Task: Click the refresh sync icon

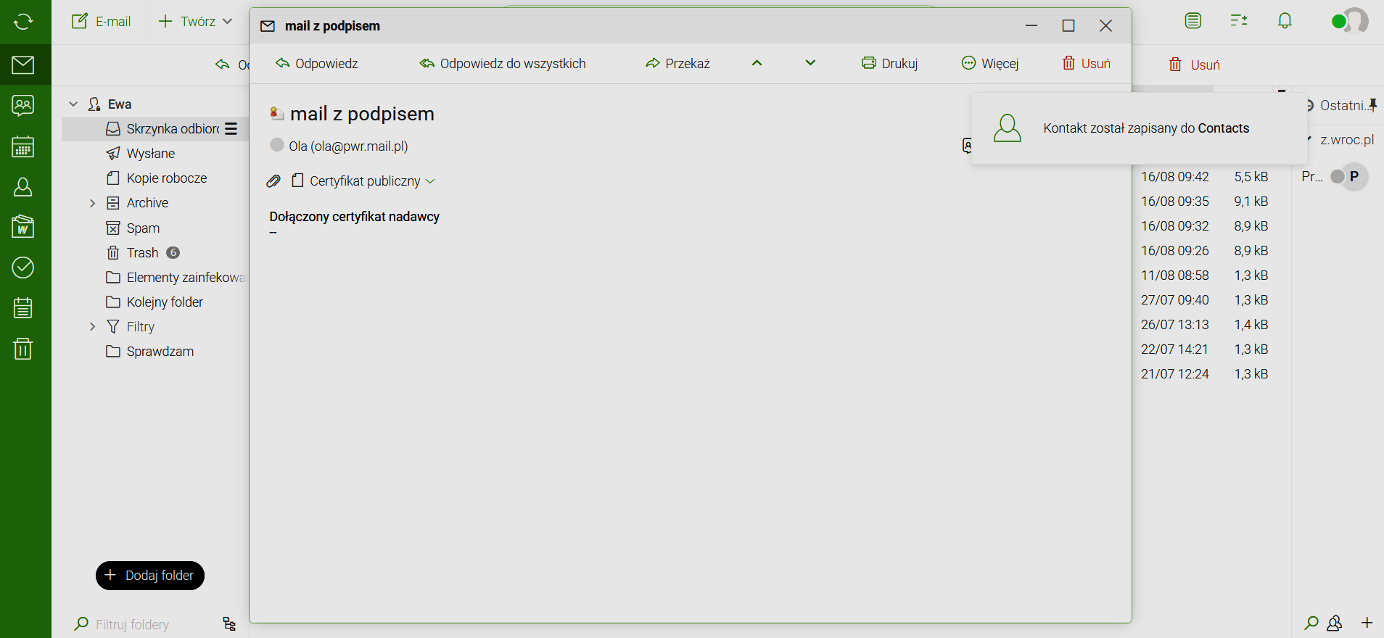Action: coord(23,22)
